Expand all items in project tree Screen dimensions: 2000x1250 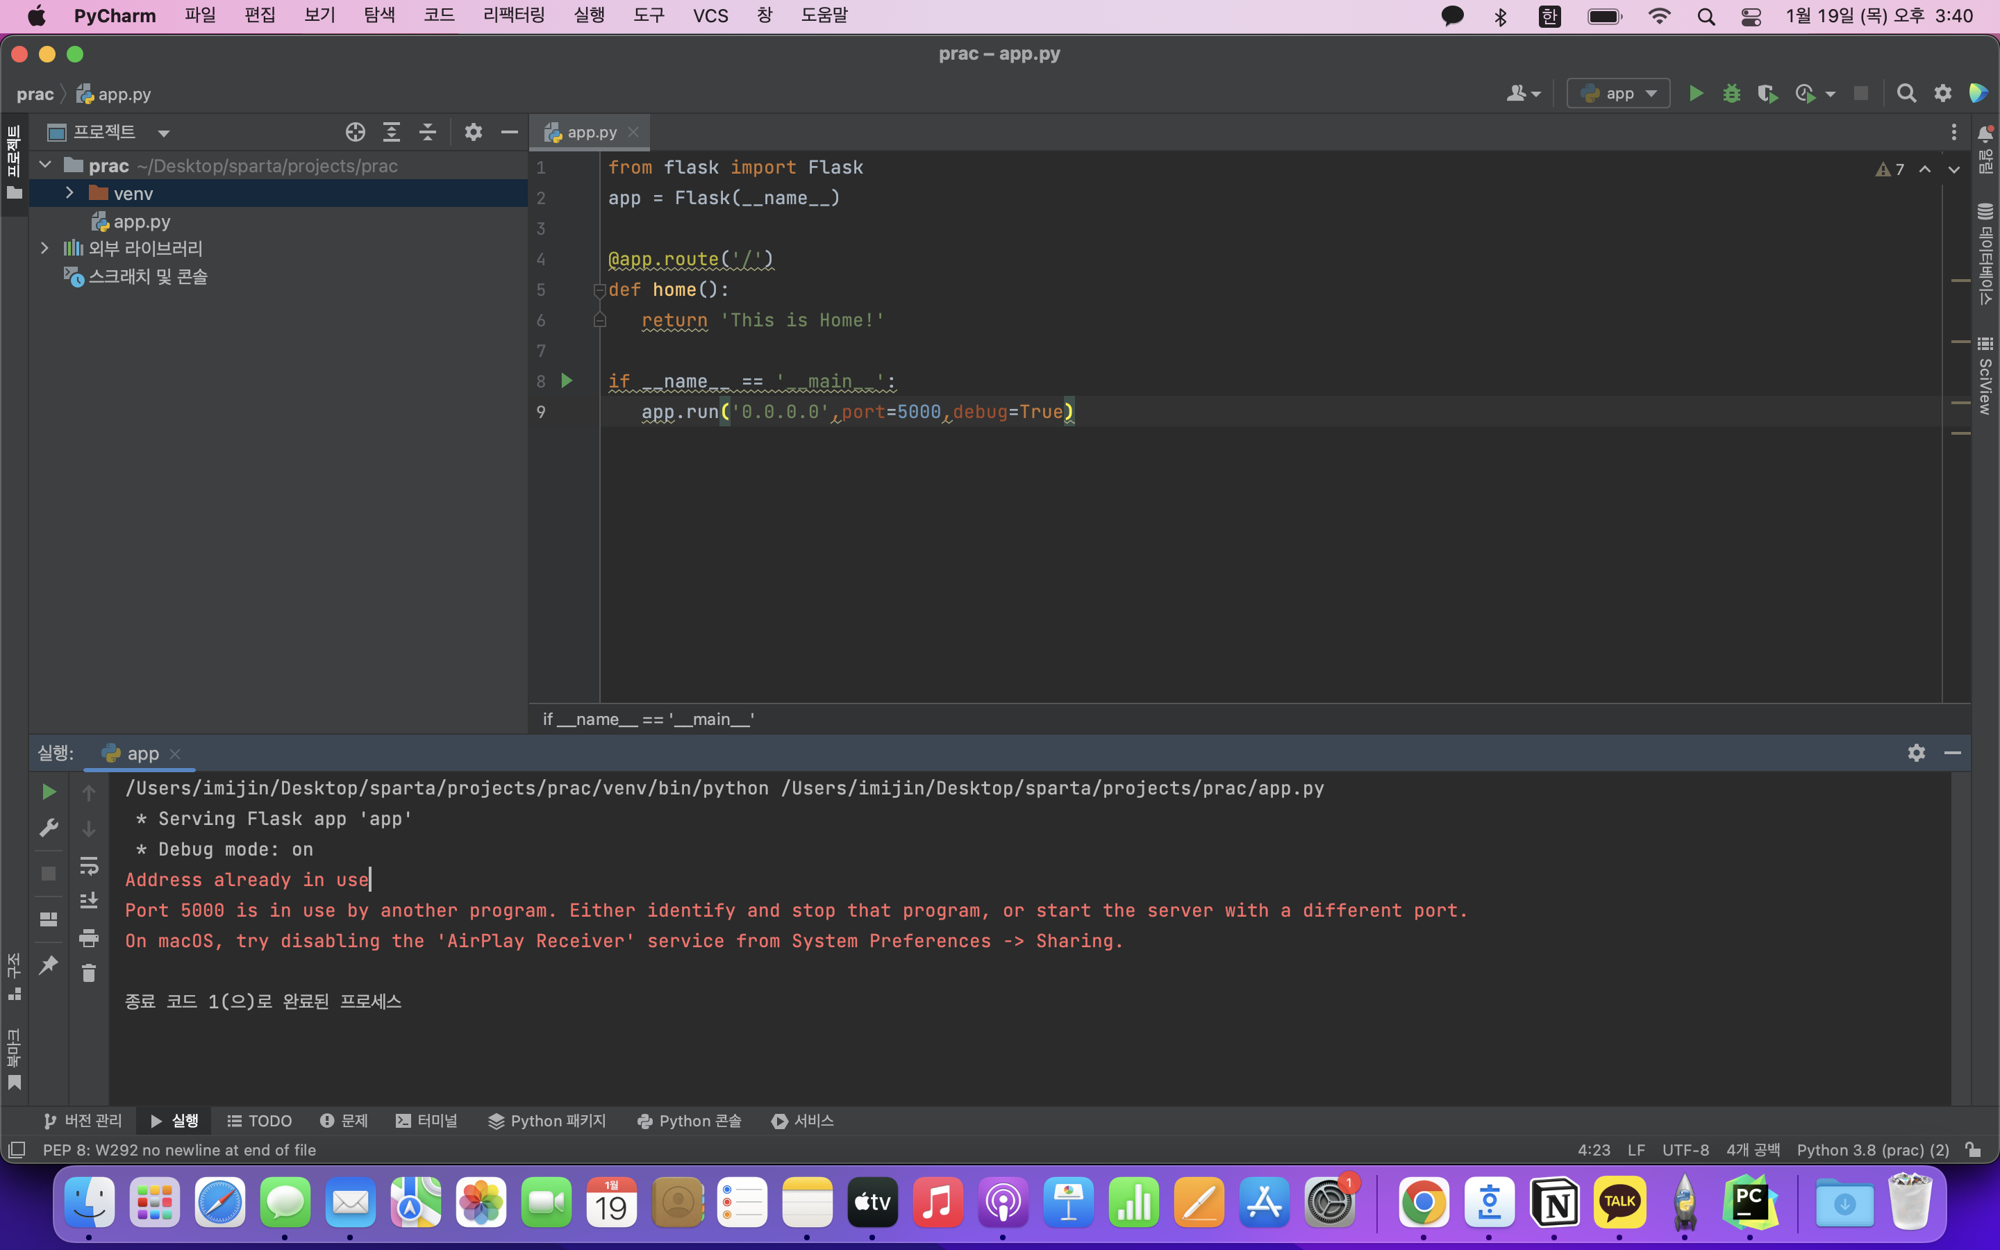click(x=392, y=132)
